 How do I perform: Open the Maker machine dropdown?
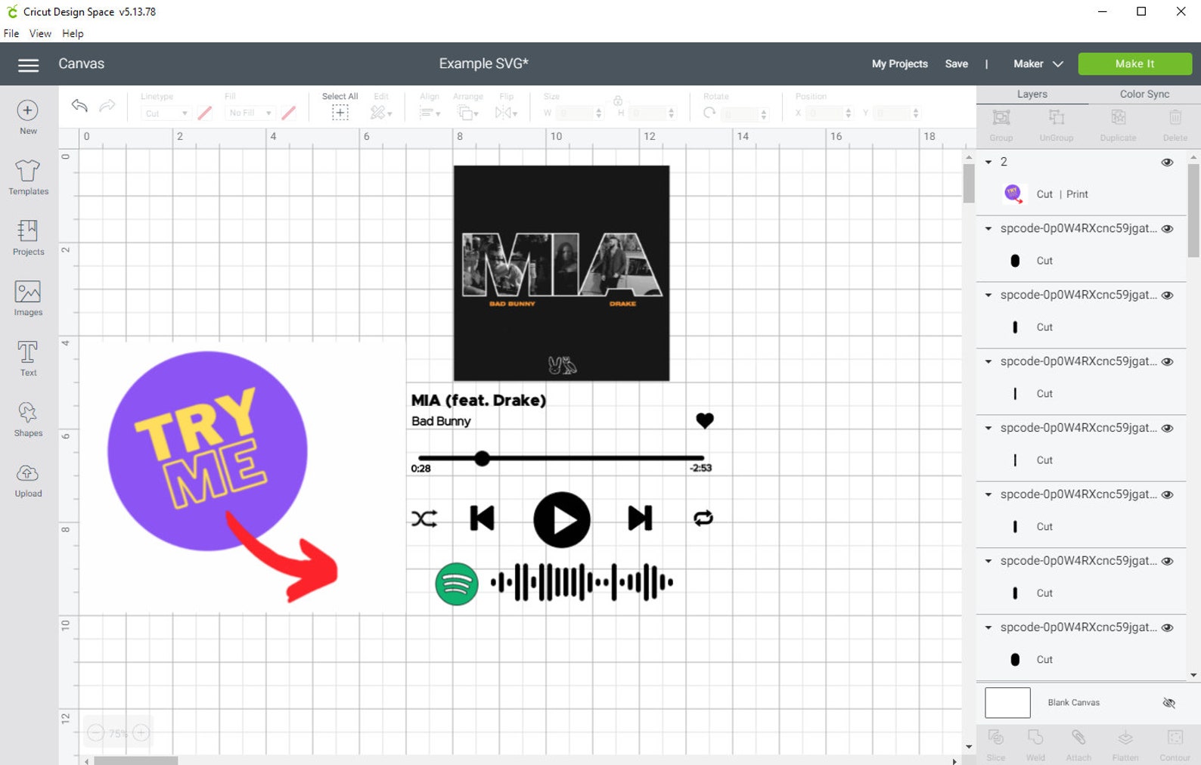click(1038, 64)
